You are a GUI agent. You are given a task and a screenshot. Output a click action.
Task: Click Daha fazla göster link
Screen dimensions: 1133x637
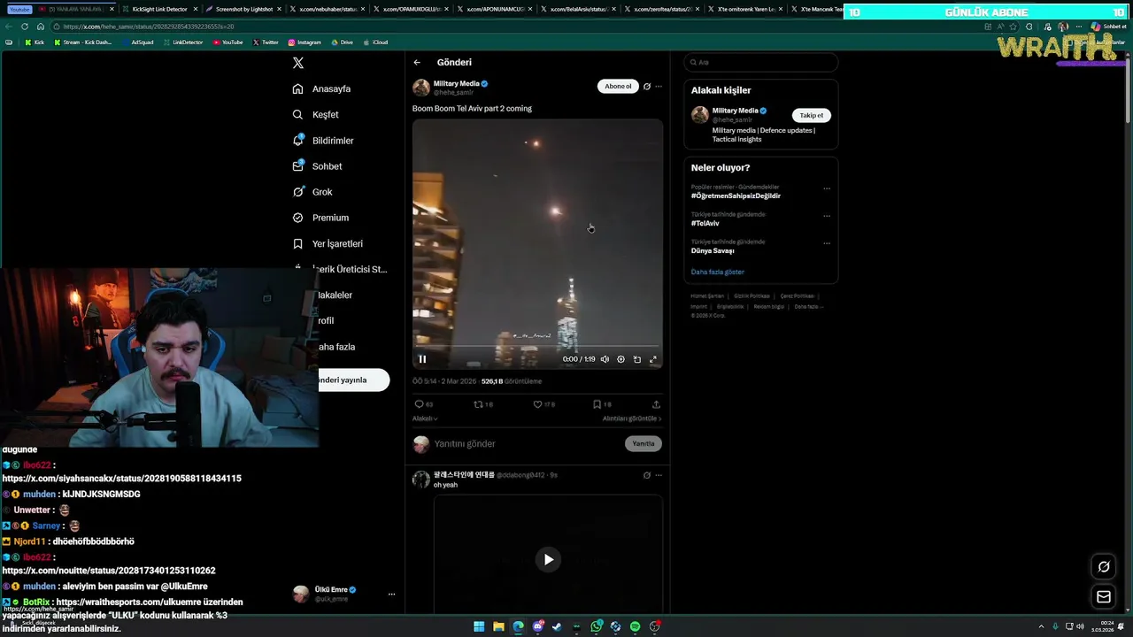click(718, 272)
